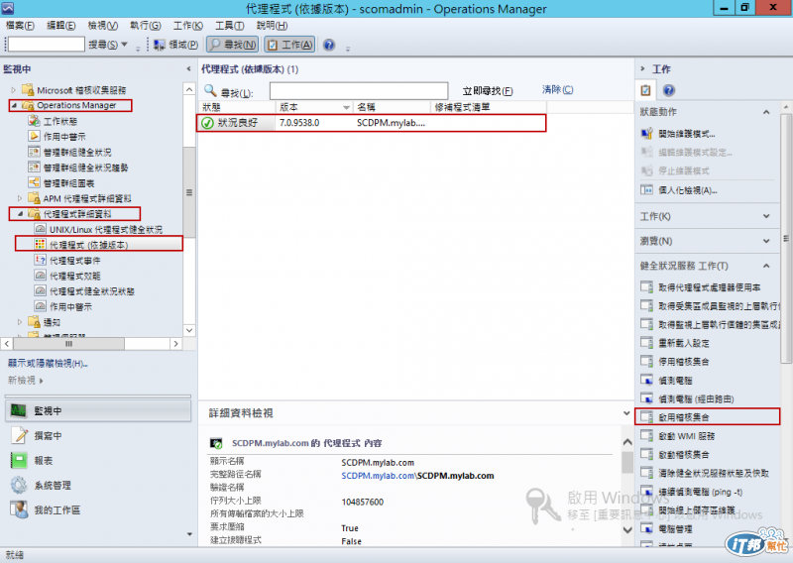Open the 檢視(V) menu
The image size is (793, 563).
coord(103,26)
